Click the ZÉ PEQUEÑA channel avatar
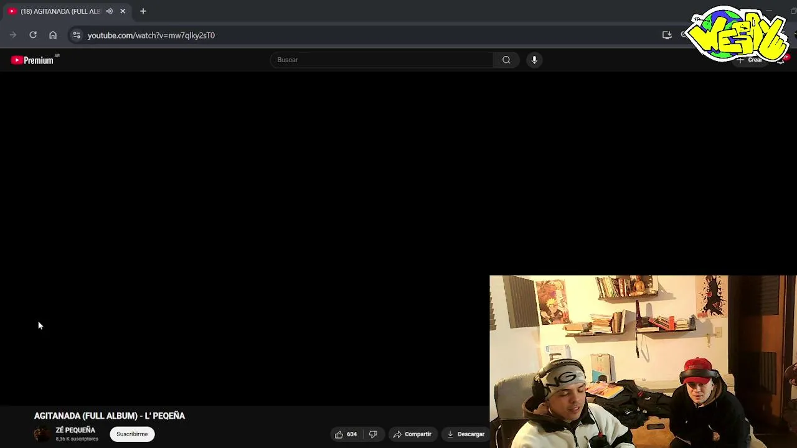The height and width of the screenshot is (448, 797). coord(42,434)
